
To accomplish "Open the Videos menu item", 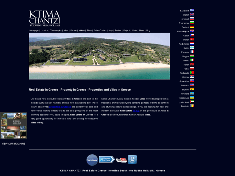I will tap(82, 30).
